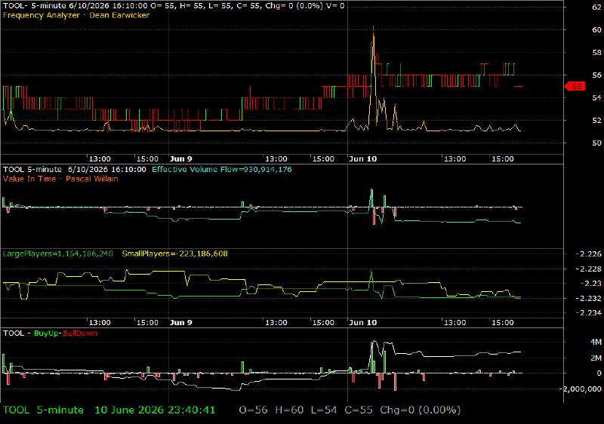
Task: Click status bar 'O=56' value
Action: 253,410
